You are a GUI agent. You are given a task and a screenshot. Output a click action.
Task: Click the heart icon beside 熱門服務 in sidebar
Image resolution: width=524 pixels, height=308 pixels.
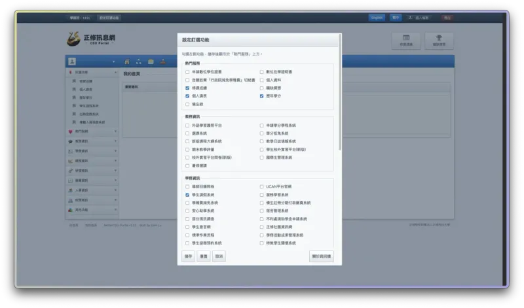click(x=70, y=131)
